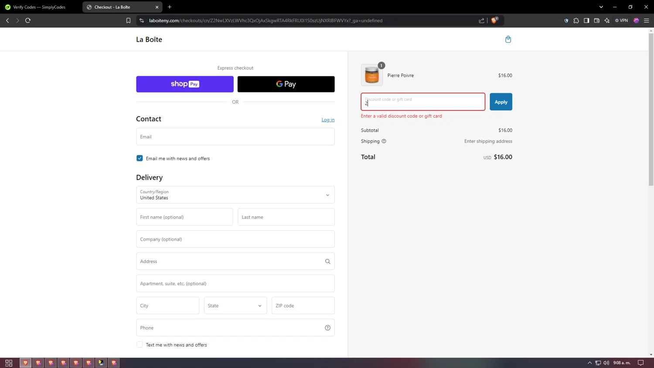The image size is (654, 368).
Task: Bookmark this page icon
Action: tap(128, 20)
